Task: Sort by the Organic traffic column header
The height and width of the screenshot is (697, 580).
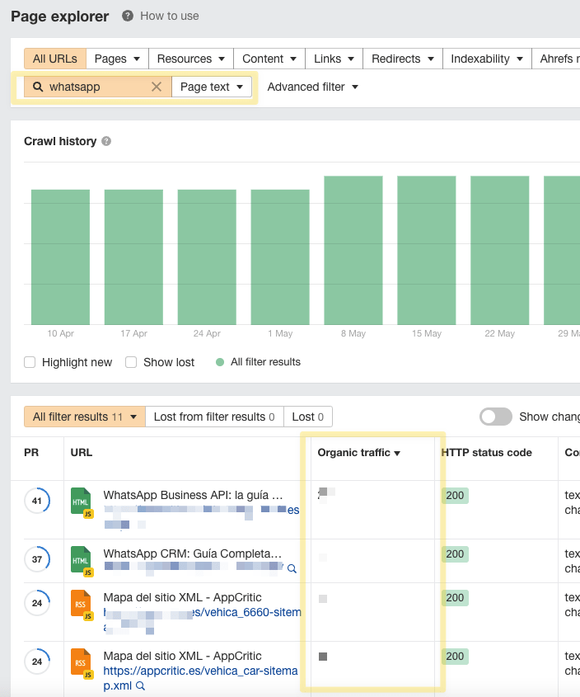Action: pyautogui.click(x=359, y=453)
